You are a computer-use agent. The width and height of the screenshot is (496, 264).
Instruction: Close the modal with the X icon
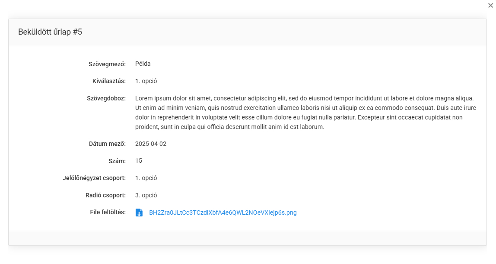(x=490, y=5)
